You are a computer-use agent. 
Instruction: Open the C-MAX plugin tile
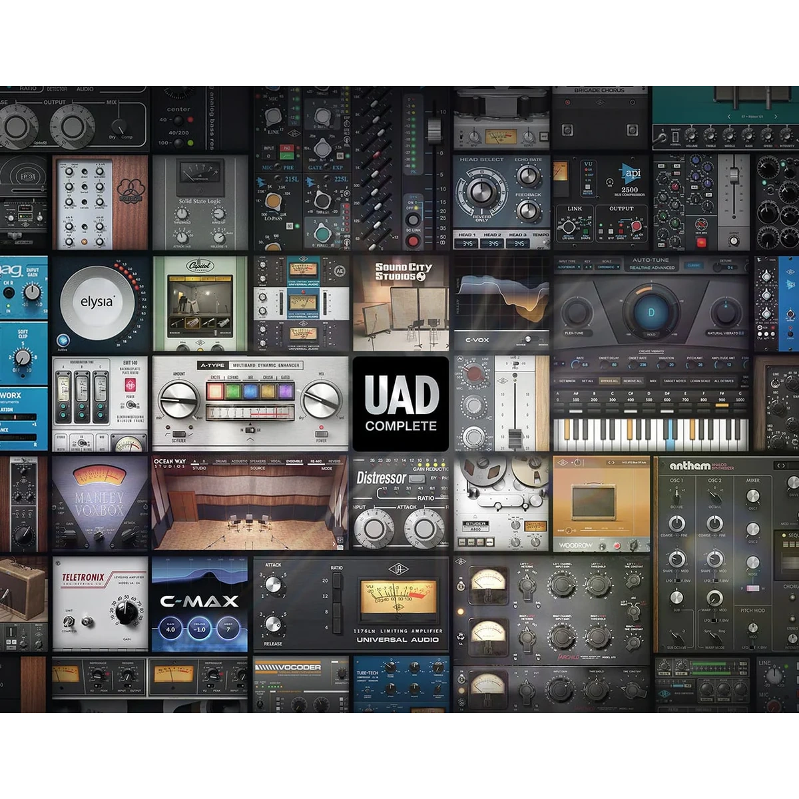click(200, 604)
